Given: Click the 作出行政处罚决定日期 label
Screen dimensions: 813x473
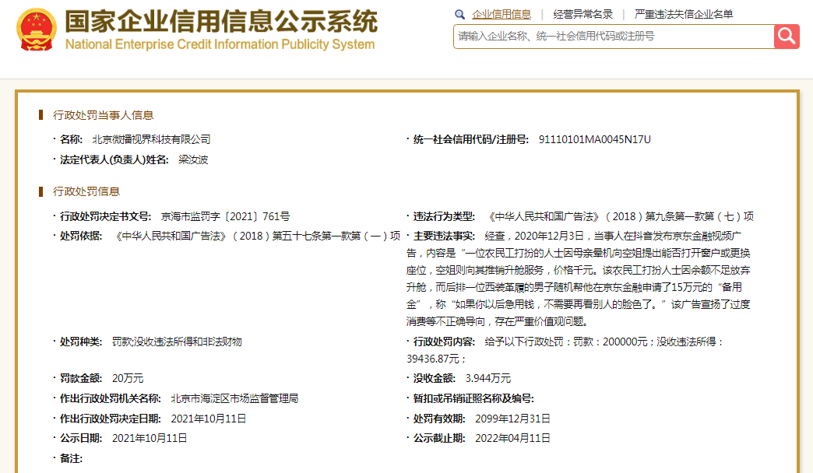Looking at the screenshot, I should [111, 419].
